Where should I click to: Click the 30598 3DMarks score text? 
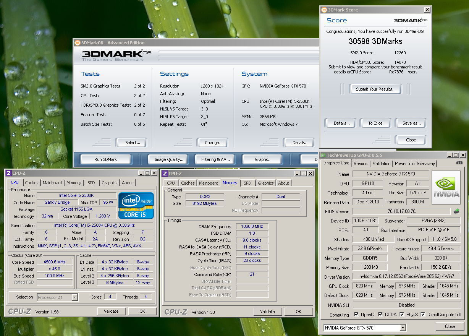tap(375, 41)
